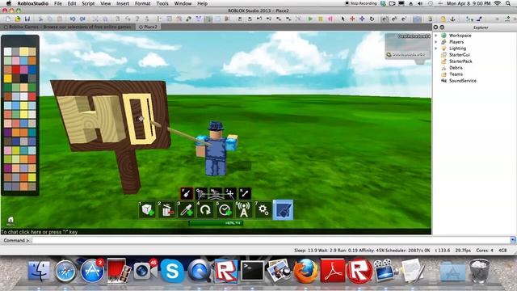Viewport: 517px width, 291px height.
Task: Pick the blue Resize tool in the toolbar
Action: [x=362, y=19]
